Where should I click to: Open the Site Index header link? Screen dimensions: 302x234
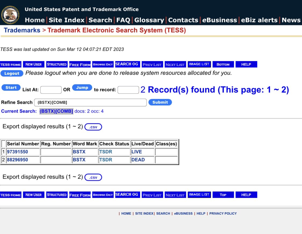coord(67,20)
